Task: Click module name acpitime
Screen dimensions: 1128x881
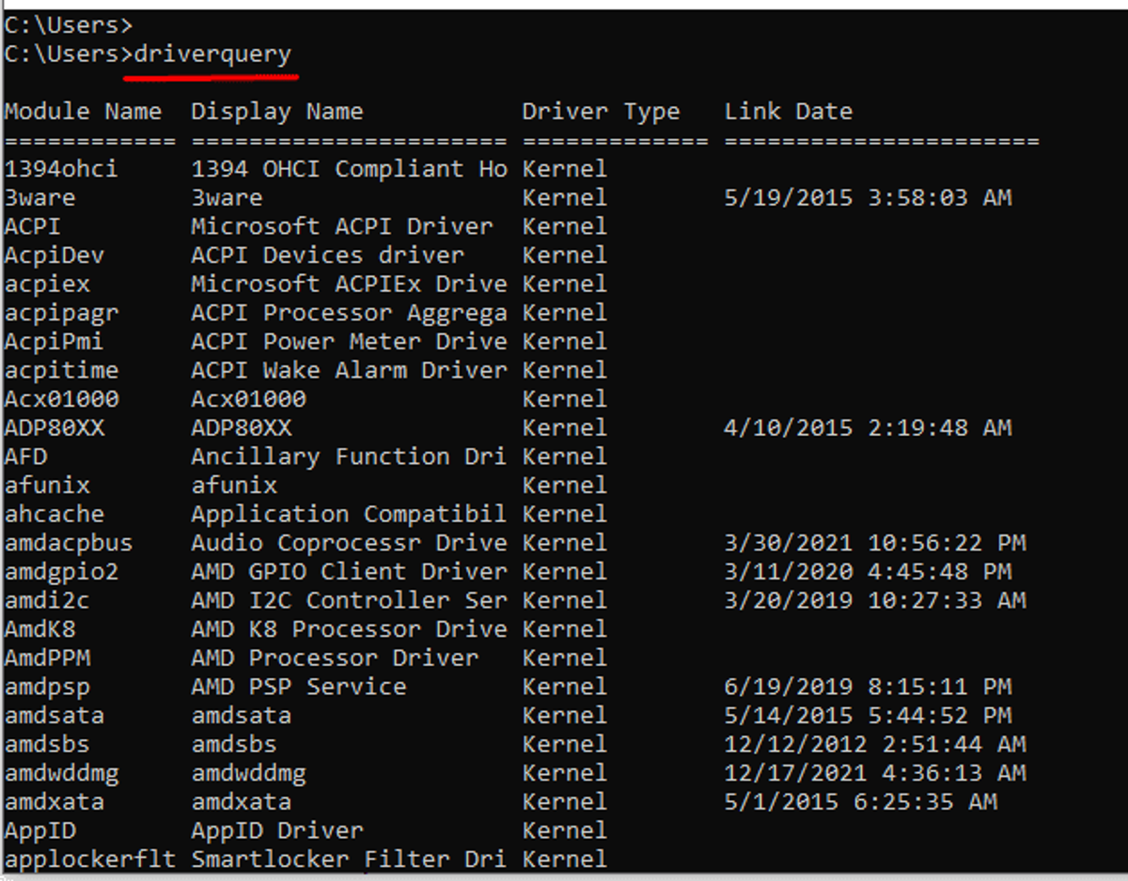Action: pyautogui.click(x=61, y=370)
